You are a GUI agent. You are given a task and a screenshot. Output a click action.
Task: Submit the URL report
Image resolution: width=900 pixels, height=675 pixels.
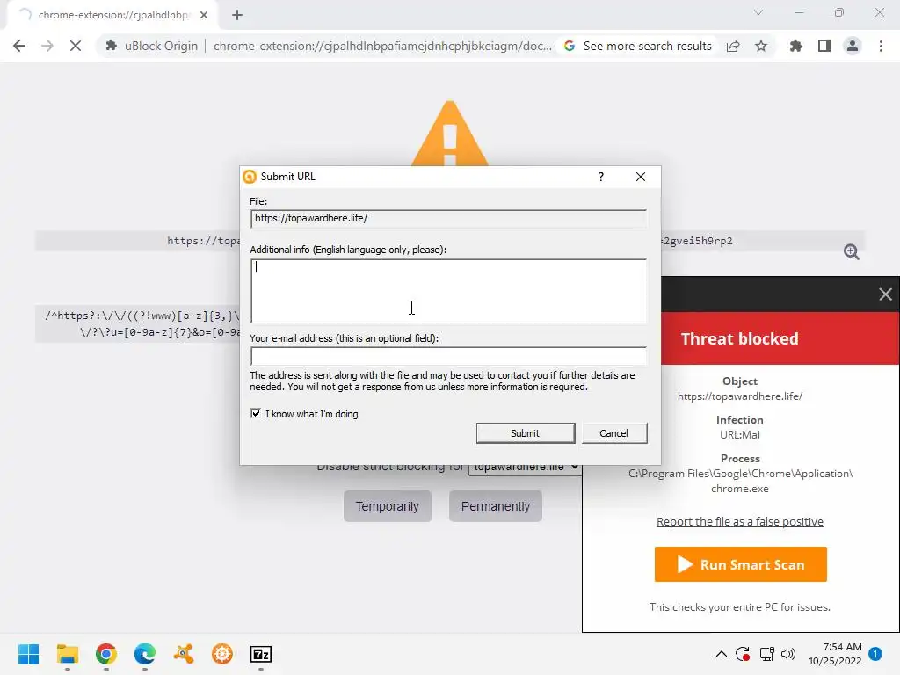point(526,433)
